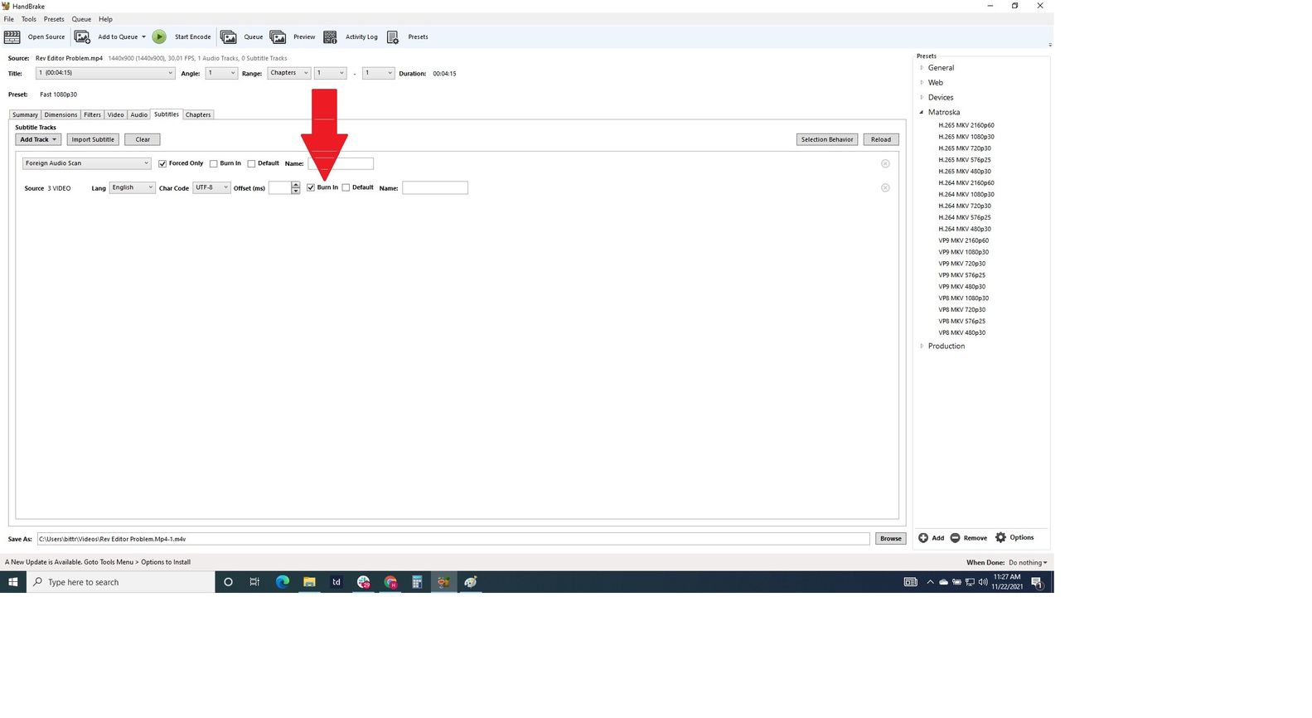Open the td app in taskbar
Screen dimensions: 1312x718
(x=336, y=582)
